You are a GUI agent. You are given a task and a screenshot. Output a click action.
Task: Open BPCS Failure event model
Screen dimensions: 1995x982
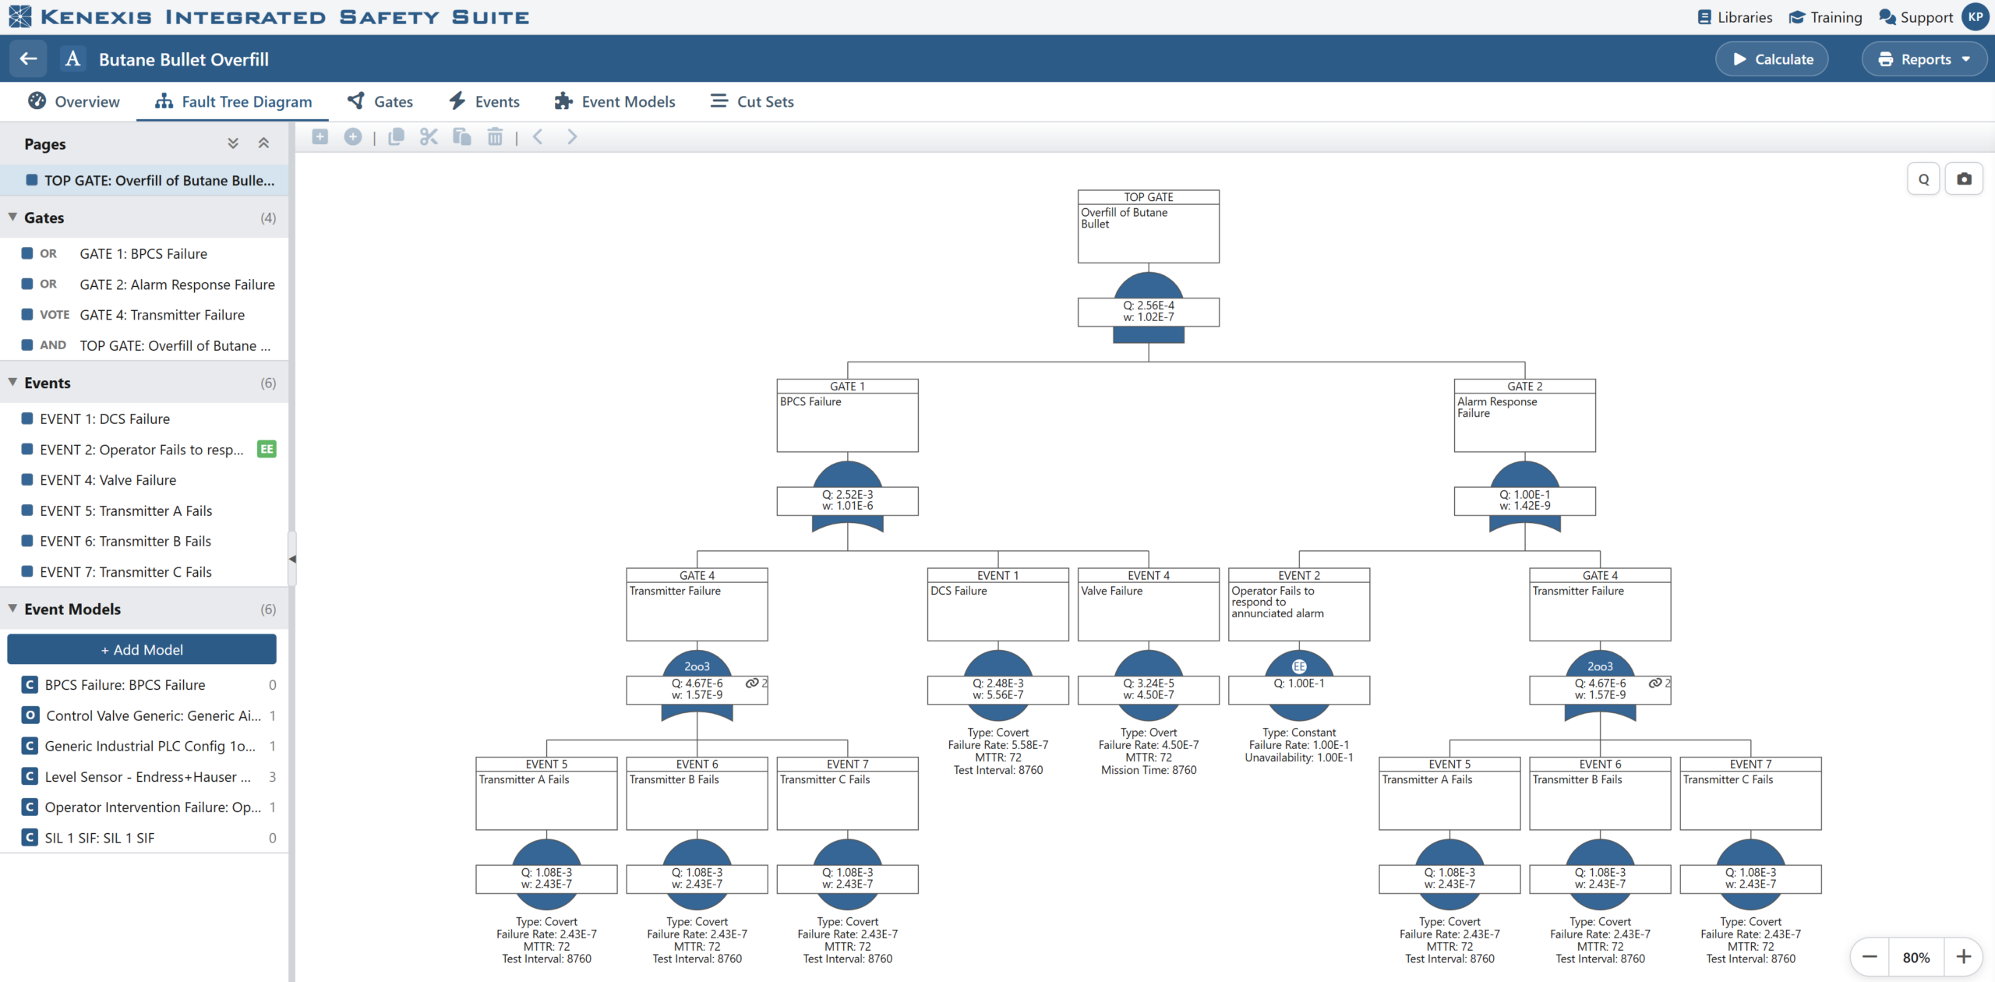[x=144, y=684]
